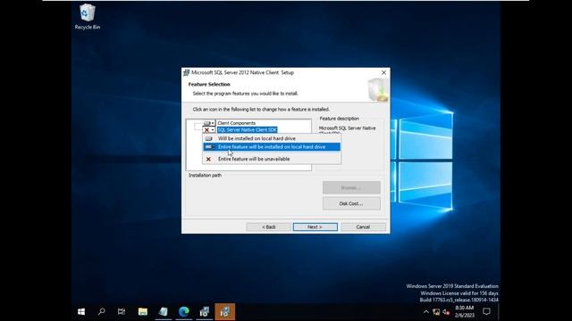572x321 pixels.
Task: Launch Microsoft Edge from the taskbar
Action: click(x=184, y=312)
